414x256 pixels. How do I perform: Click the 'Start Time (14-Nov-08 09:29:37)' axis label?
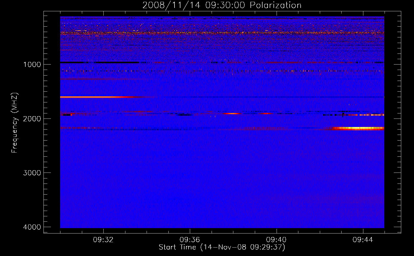[x=222, y=247]
